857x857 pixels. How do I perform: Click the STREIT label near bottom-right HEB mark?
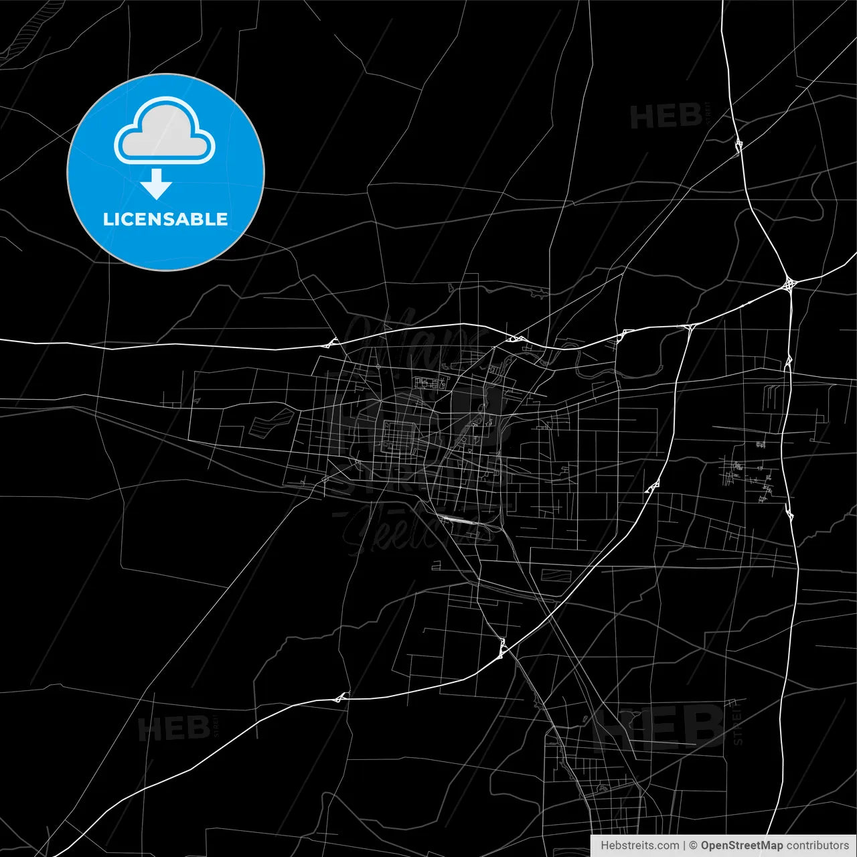(740, 724)
